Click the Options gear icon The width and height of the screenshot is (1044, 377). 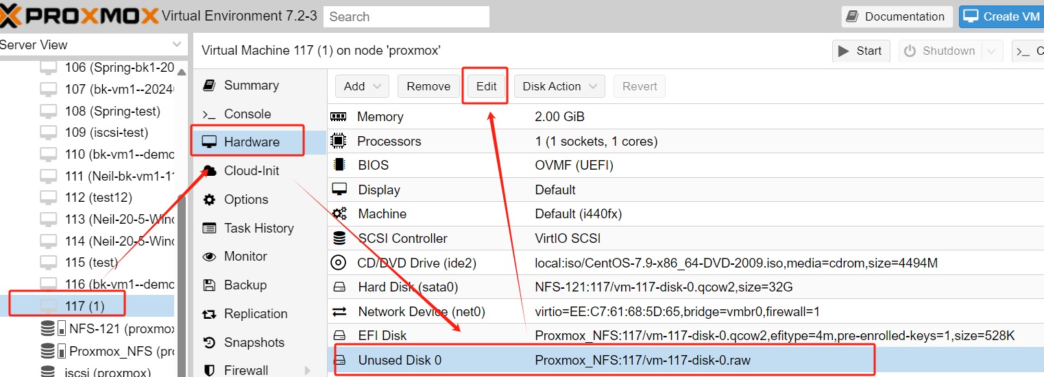point(209,200)
